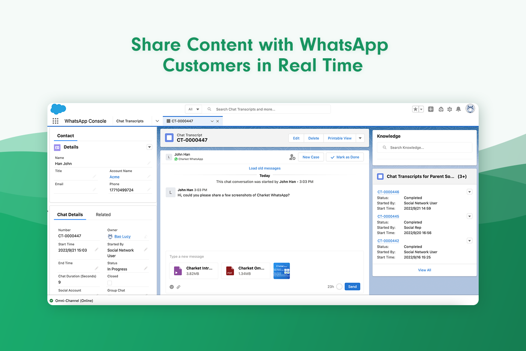Select the Charket image attachment thumbnail
The height and width of the screenshot is (351, 526).
282,271
